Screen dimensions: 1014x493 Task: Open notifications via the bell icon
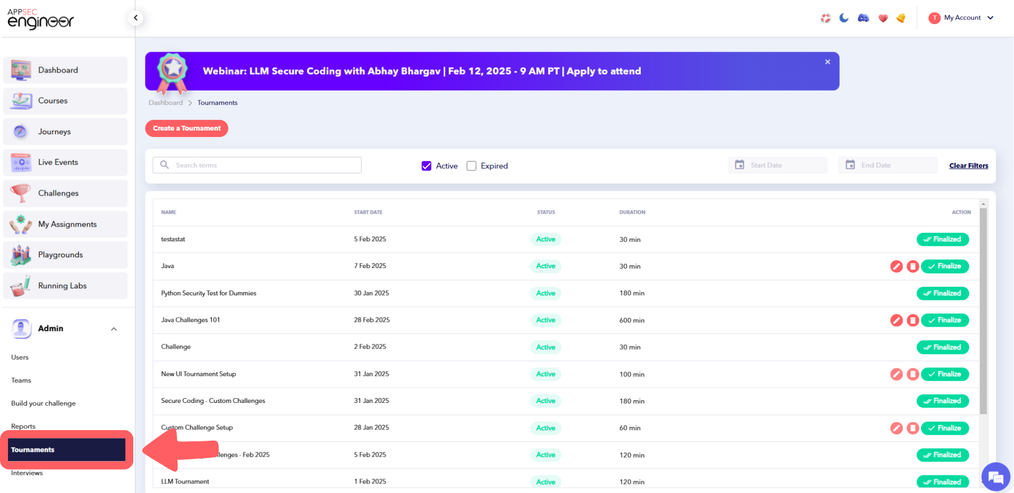901,18
